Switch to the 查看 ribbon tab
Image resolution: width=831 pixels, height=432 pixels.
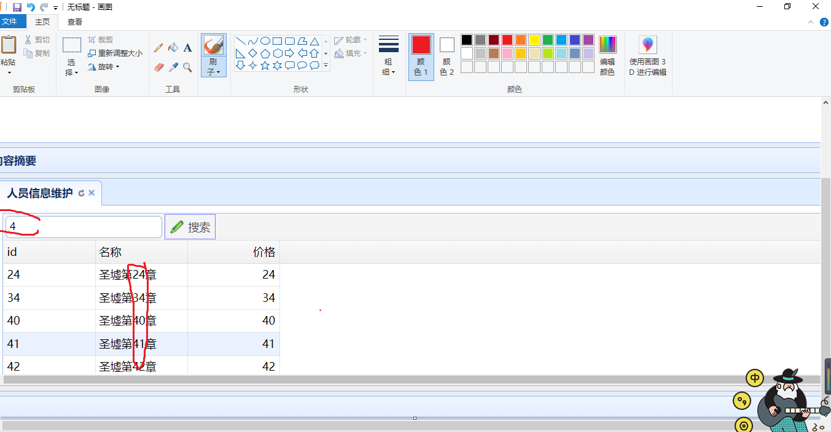pyautogui.click(x=73, y=21)
